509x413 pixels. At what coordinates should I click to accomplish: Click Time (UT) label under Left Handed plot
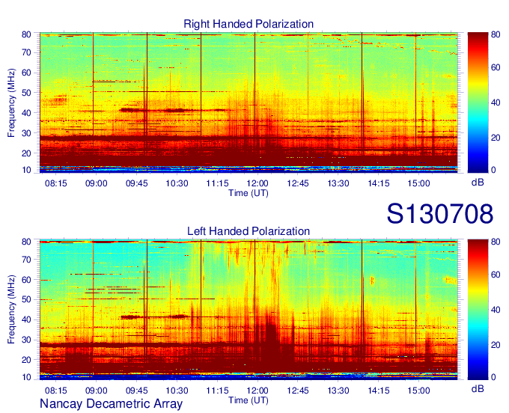249,400
